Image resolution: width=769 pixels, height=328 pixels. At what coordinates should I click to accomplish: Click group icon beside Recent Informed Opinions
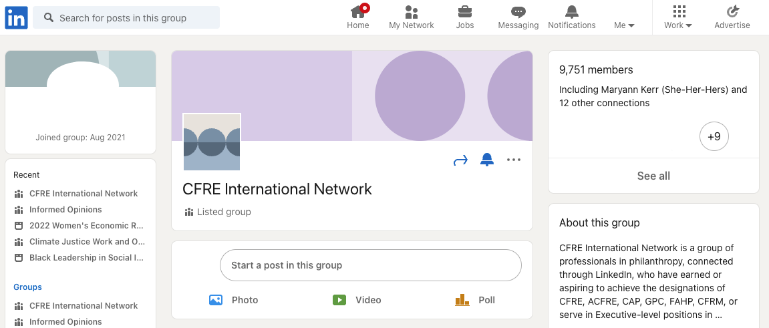coord(19,210)
